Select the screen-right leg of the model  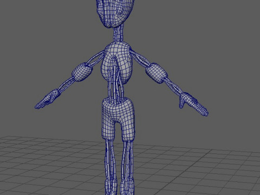point(127,168)
